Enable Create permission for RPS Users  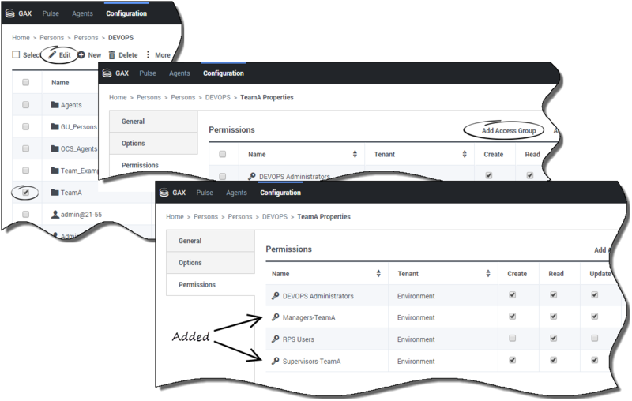[x=513, y=339]
